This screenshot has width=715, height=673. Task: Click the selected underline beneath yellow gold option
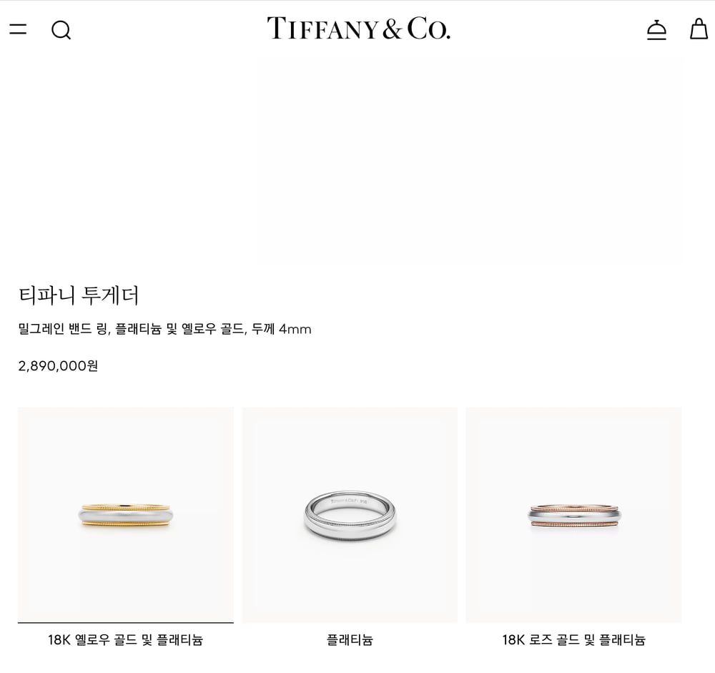(125, 622)
